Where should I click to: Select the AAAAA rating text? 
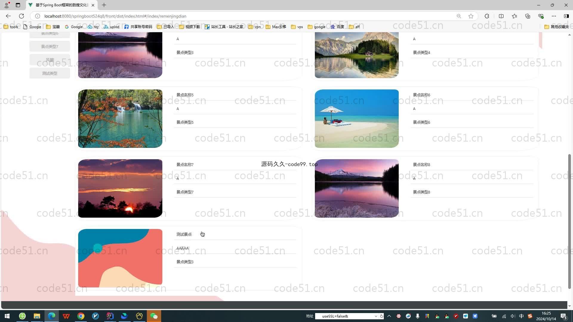[x=183, y=248]
